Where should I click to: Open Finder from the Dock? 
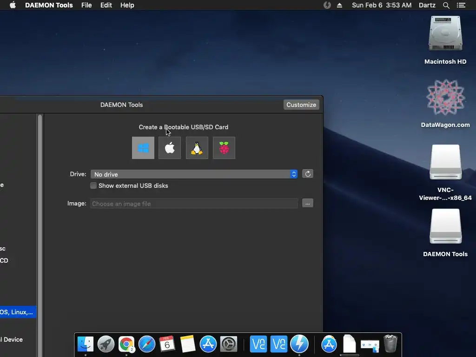(86, 344)
